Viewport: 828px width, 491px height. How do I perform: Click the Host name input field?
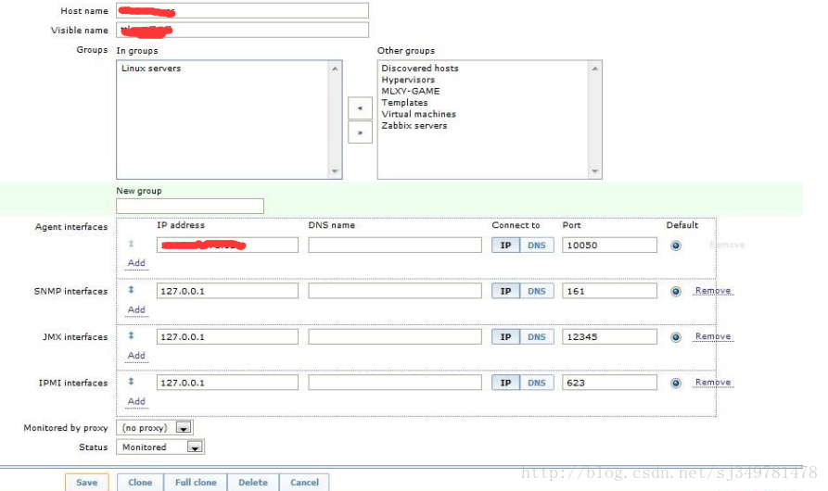(x=242, y=10)
